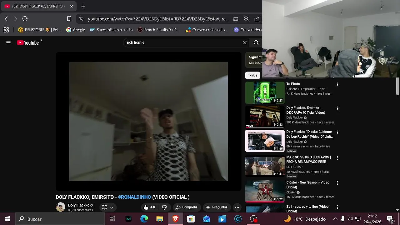This screenshot has width=400, height=225.
Task: Open Microsoft Edge from the taskbar
Action: coord(144,219)
